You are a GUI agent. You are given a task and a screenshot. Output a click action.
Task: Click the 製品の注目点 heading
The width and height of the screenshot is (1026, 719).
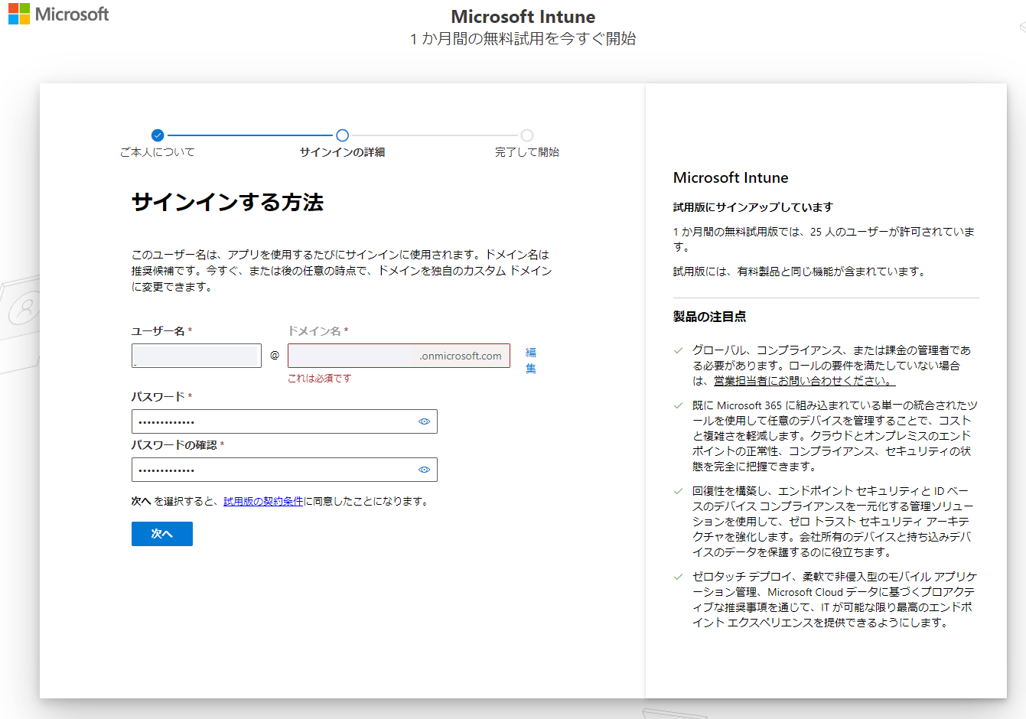[709, 317]
